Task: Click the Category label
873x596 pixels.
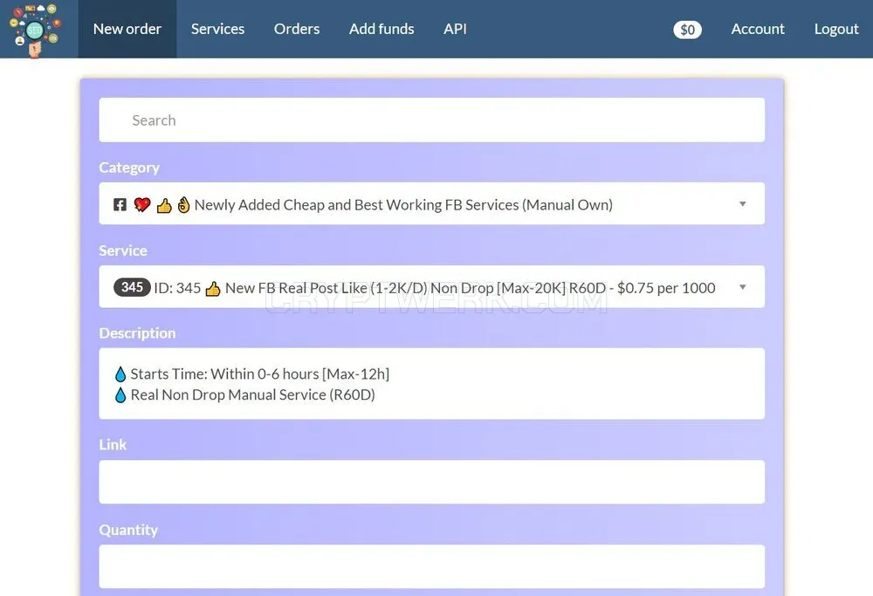Action: [x=129, y=168]
